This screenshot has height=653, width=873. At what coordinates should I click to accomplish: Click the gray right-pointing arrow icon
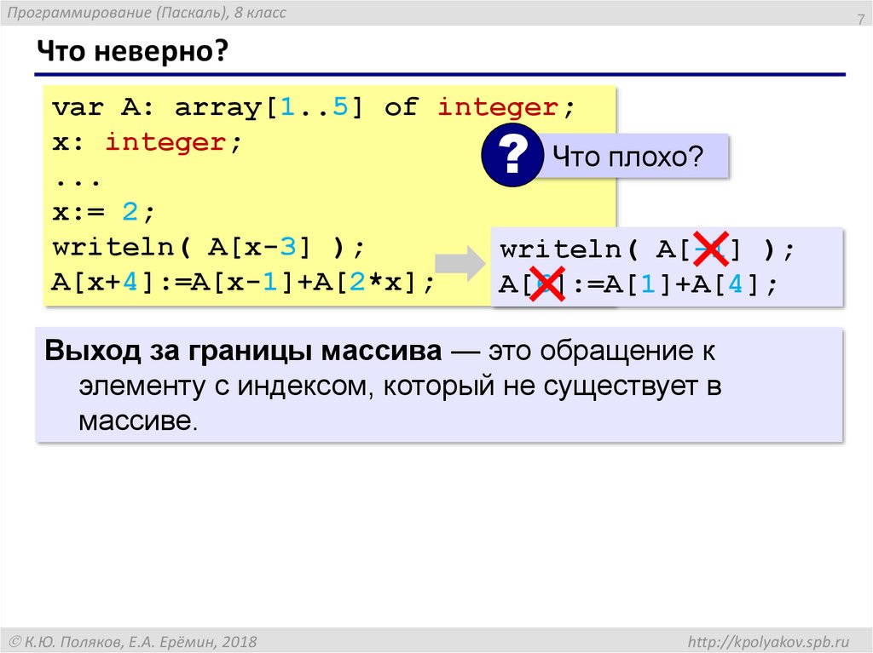(x=460, y=263)
